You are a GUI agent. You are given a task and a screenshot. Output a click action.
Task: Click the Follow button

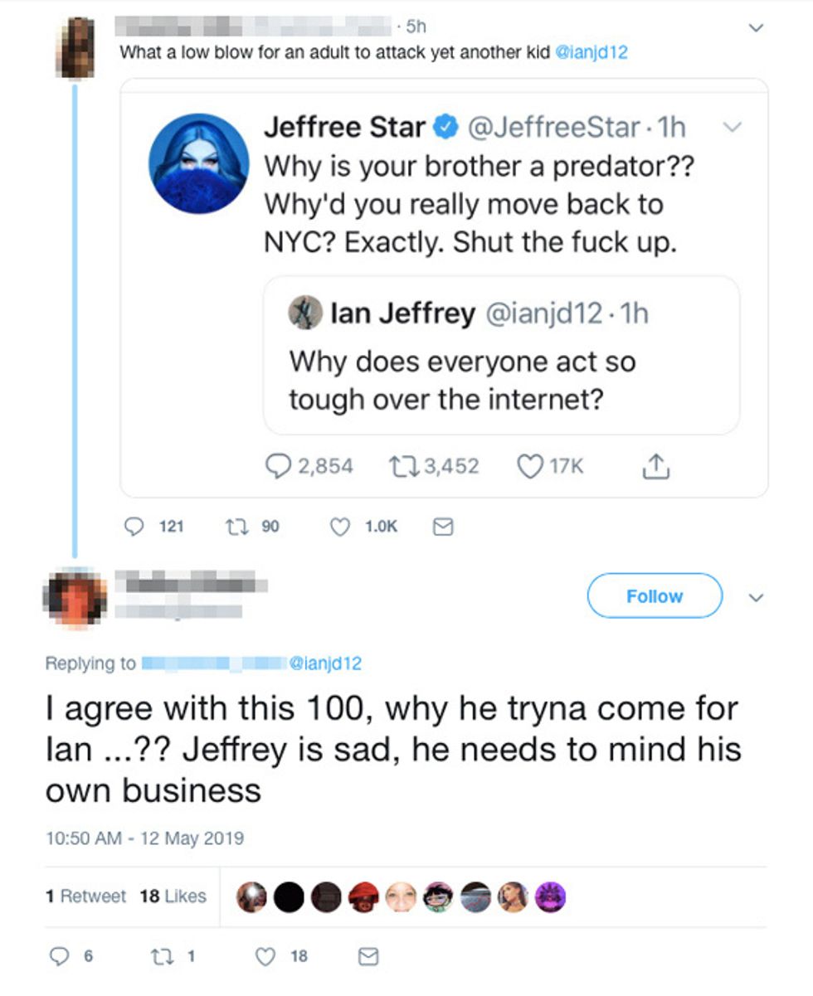pyautogui.click(x=655, y=595)
